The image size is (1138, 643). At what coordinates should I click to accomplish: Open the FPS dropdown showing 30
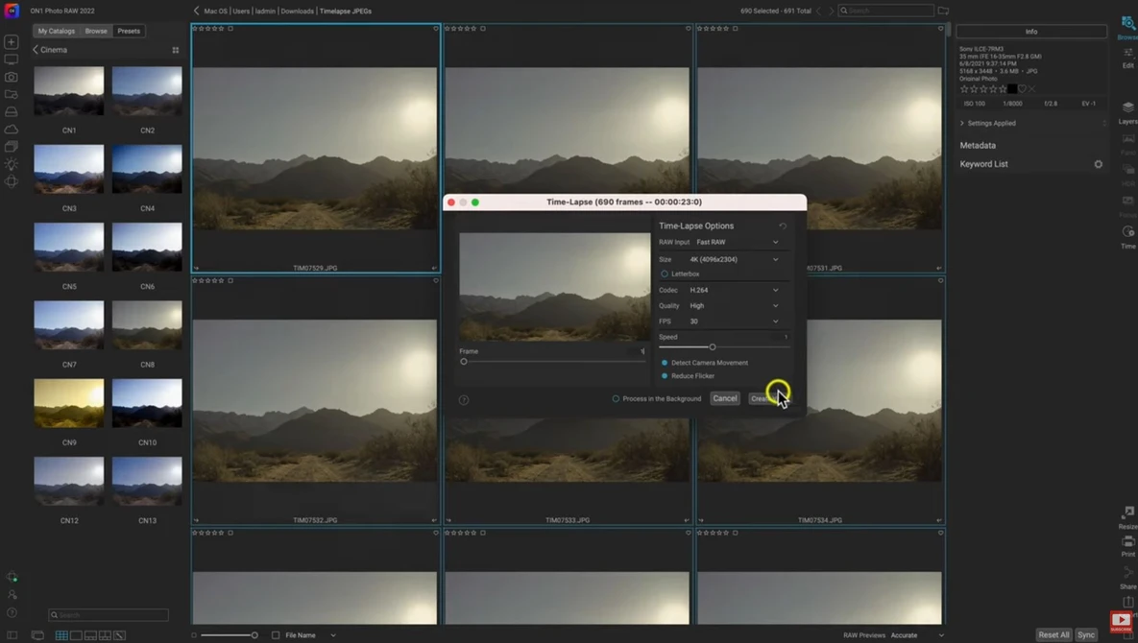click(734, 321)
